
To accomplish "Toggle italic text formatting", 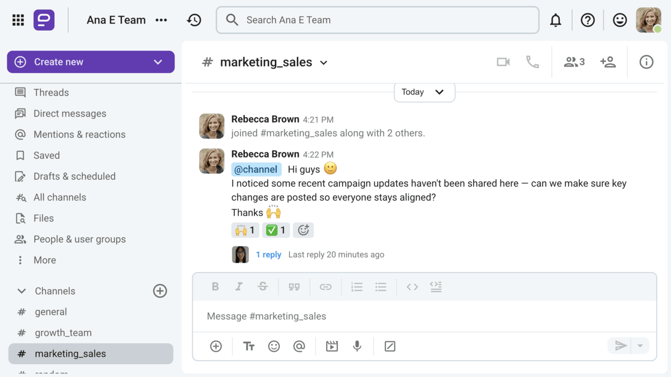I will (x=239, y=287).
